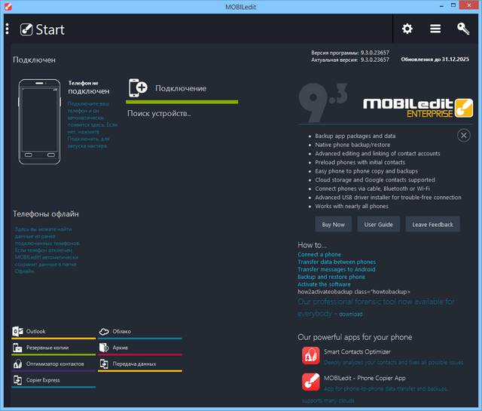Open the Архив archive tile
The width and height of the screenshot is (482, 411).
[140, 348]
